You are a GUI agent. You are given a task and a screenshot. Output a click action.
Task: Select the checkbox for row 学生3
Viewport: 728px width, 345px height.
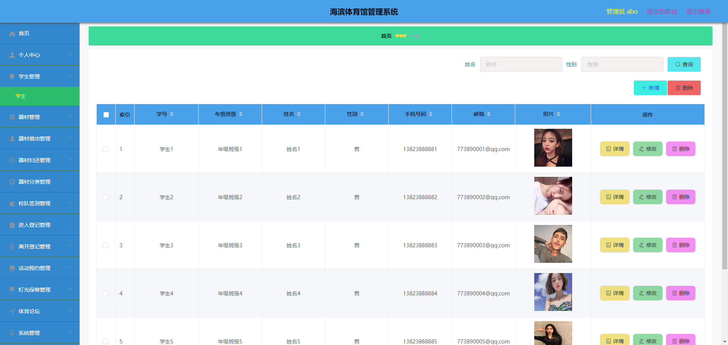(x=105, y=246)
